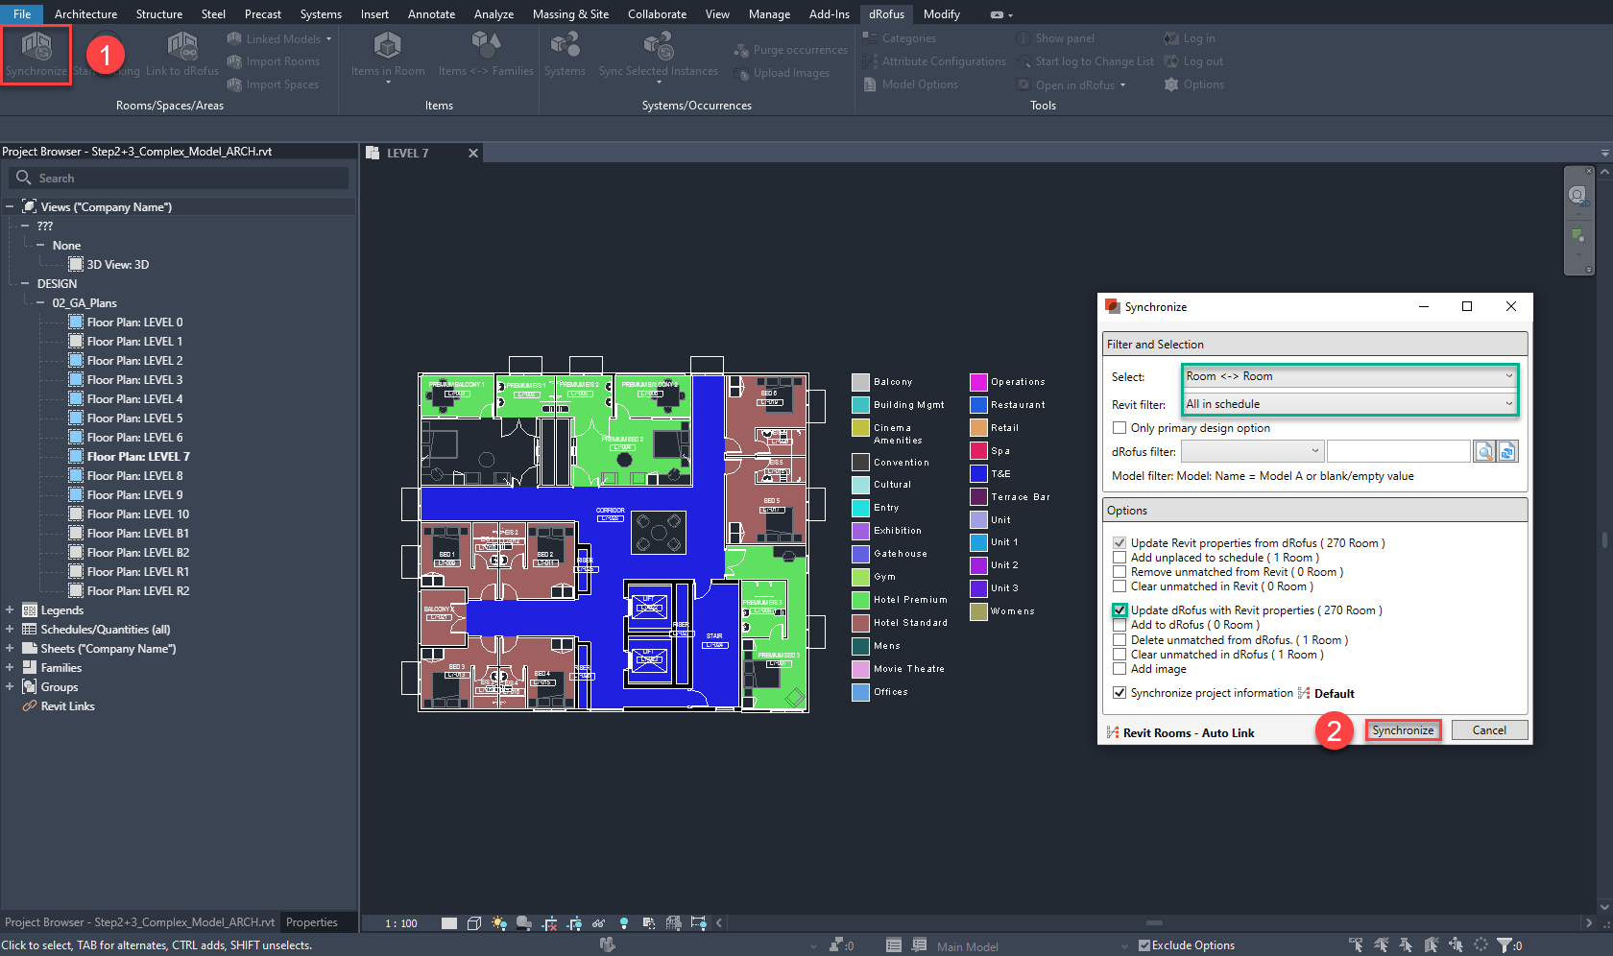The width and height of the screenshot is (1613, 956).
Task: Enable Add unplaced to schedule checkbox
Action: [x=1119, y=557]
